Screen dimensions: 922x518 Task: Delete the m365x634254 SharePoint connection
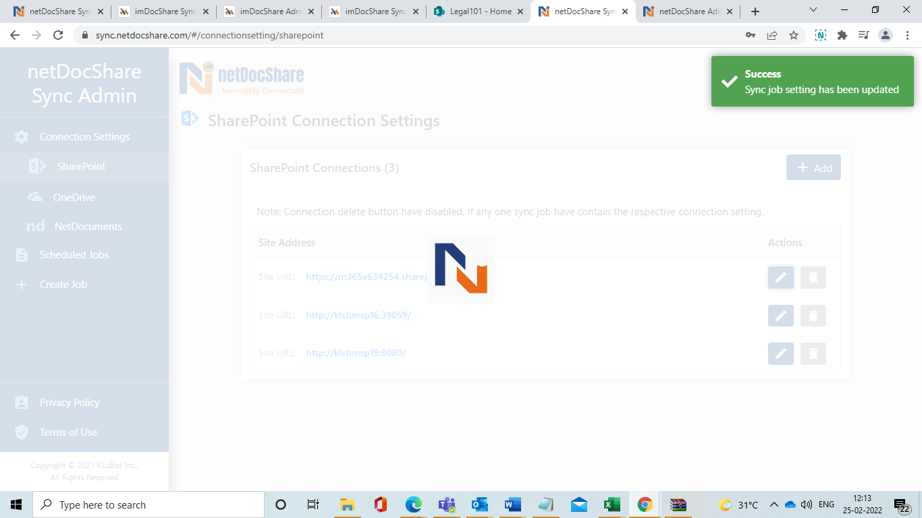coord(813,277)
